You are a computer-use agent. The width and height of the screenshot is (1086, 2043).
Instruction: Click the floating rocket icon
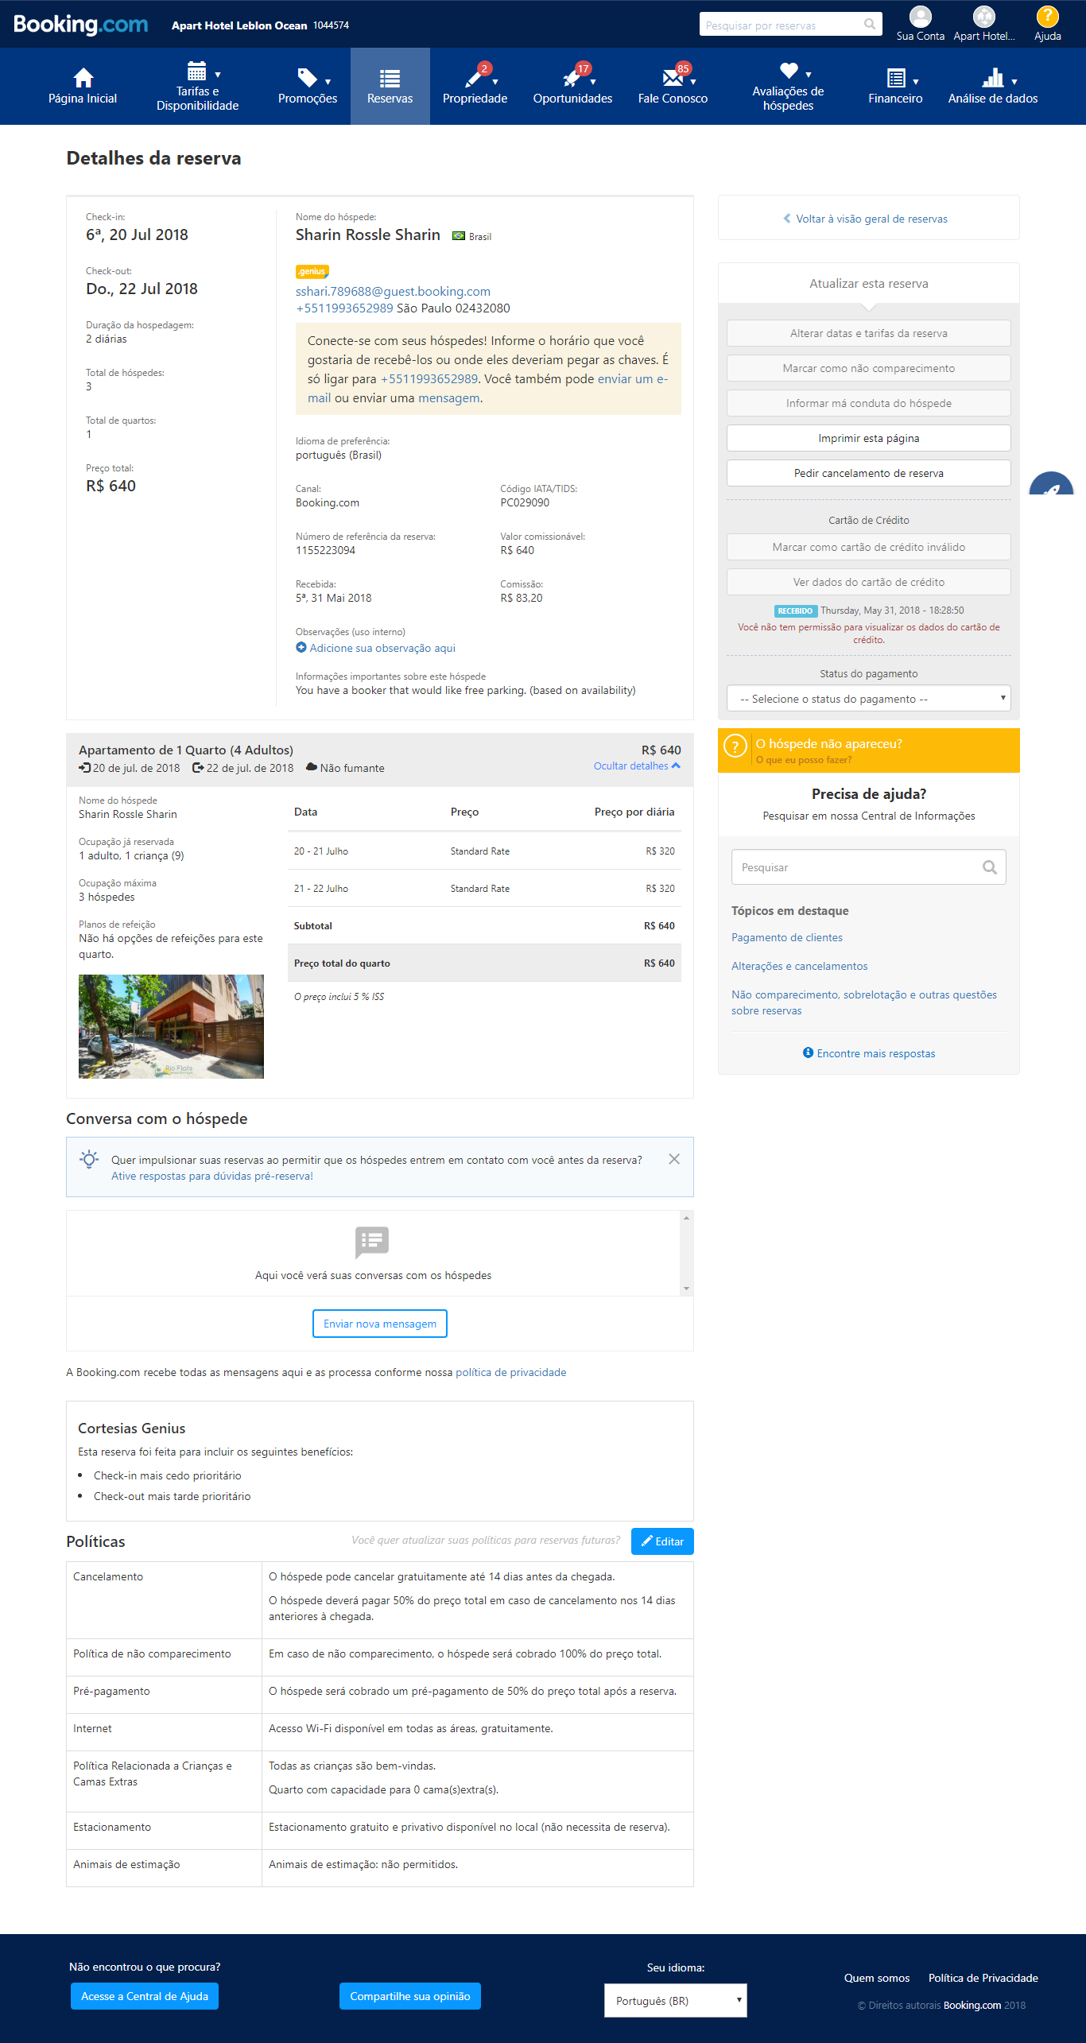pyautogui.click(x=1051, y=486)
